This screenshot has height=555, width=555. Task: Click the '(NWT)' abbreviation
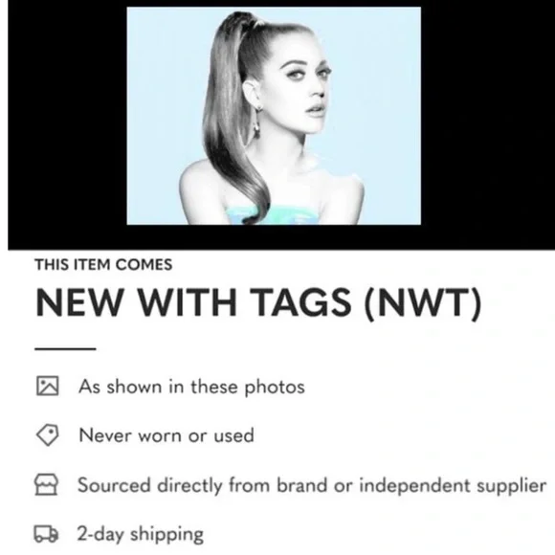(424, 303)
